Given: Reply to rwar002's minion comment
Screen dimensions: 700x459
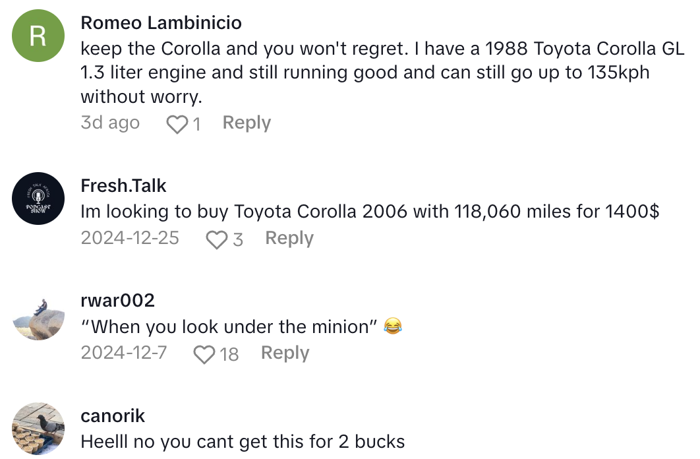Looking at the screenshot, I should [x=285, y=353].
